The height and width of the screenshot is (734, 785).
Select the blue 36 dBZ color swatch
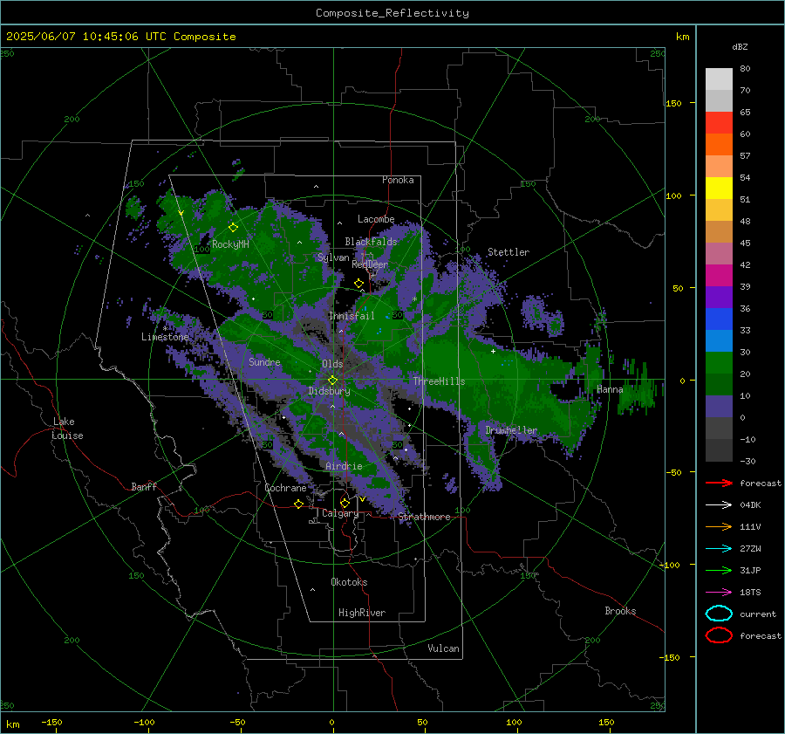tap(719, 319)
